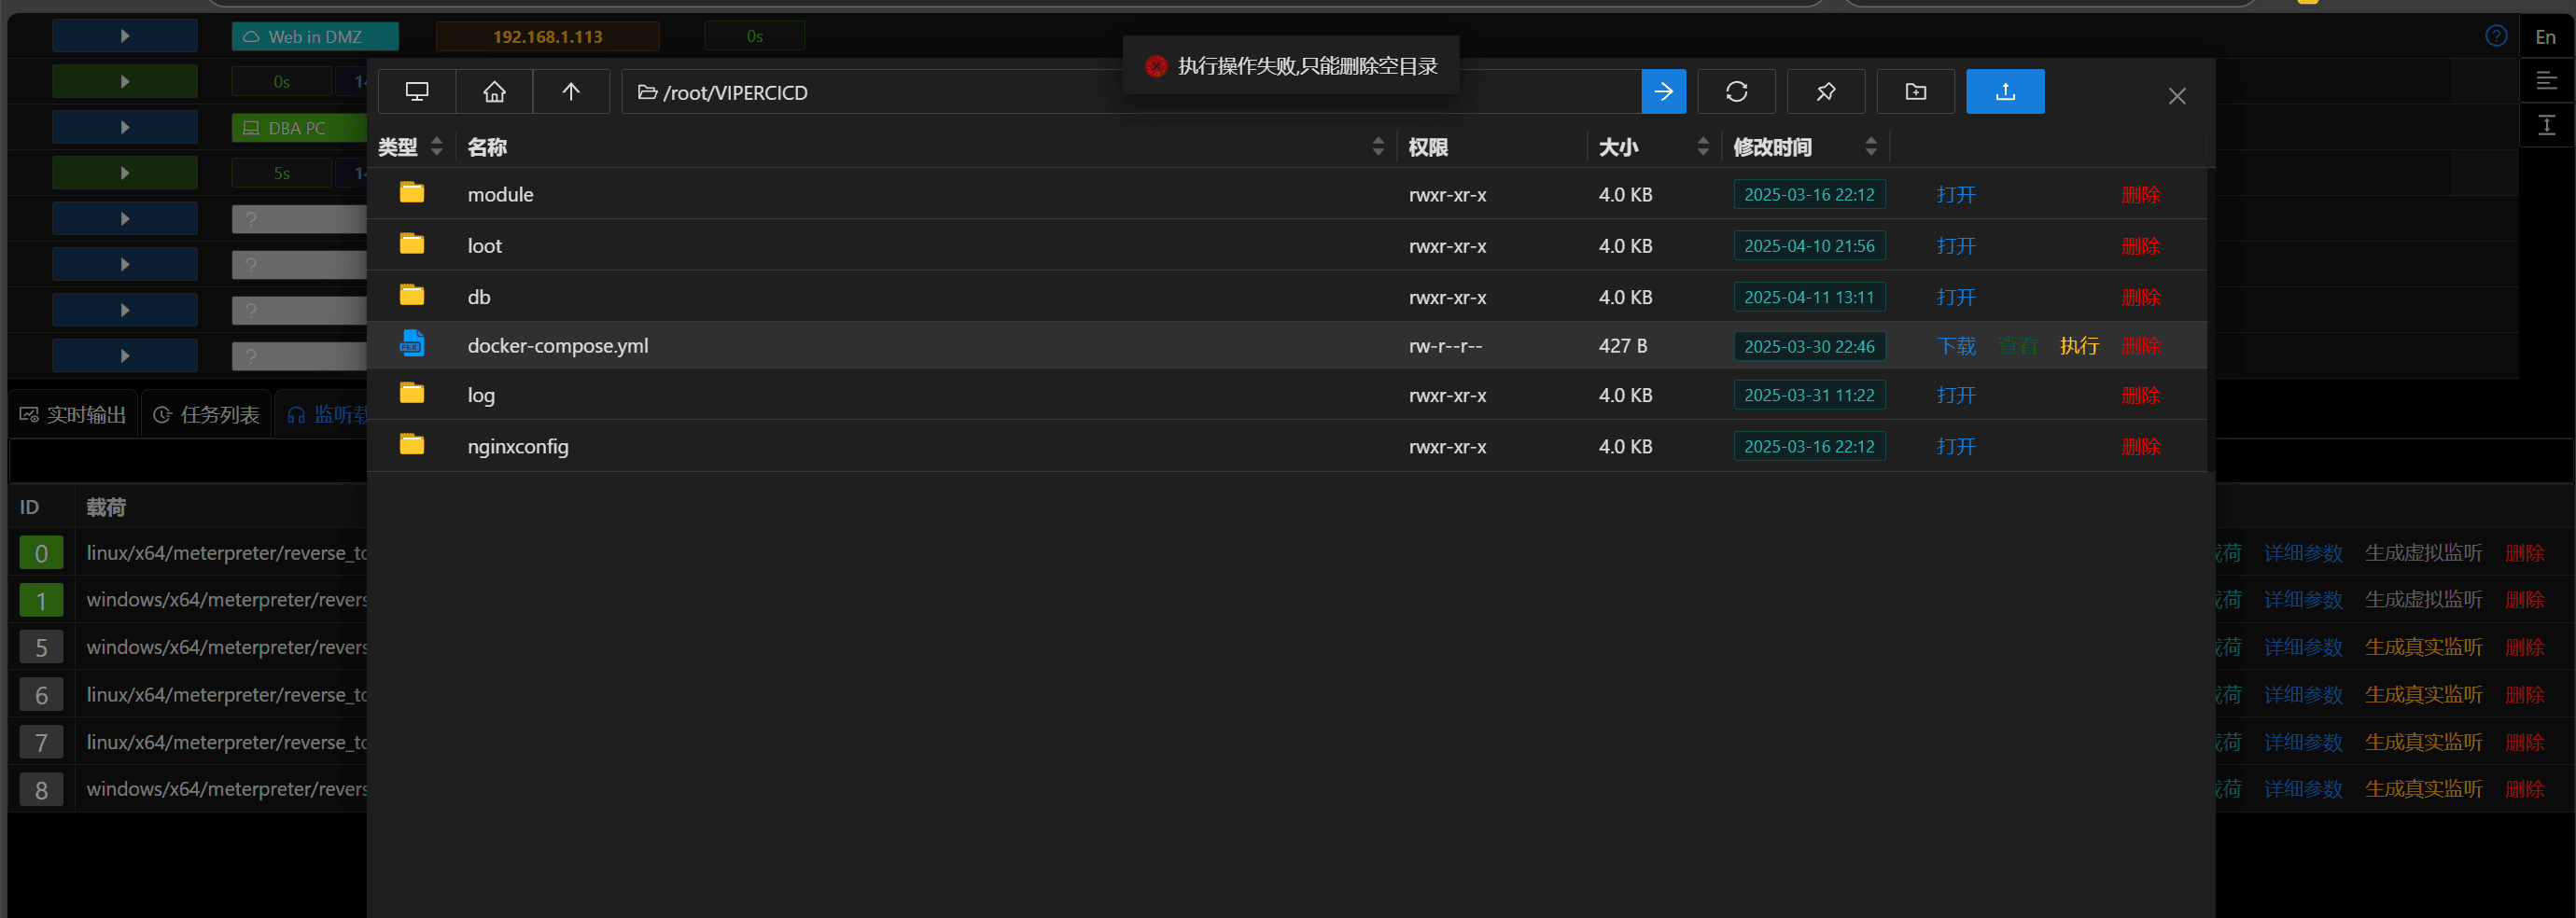Image resolution: width=2576 pixels, height=918 pixels.
Task: View docker-compose.yml via 查看 link
Action: coord(2017,346)
